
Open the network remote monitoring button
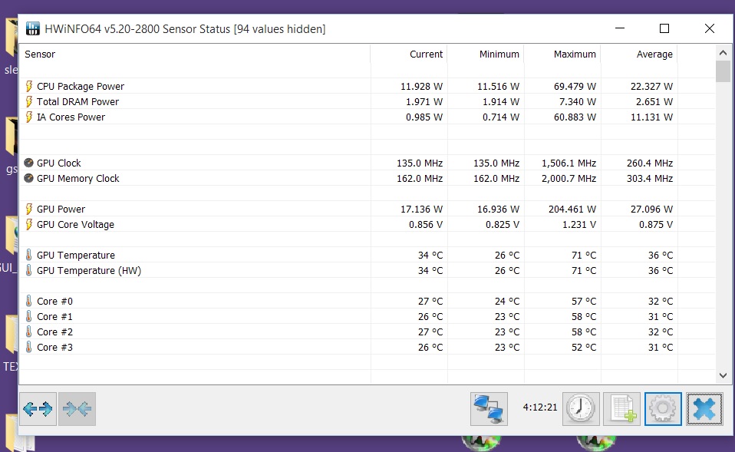coord(489,409)
